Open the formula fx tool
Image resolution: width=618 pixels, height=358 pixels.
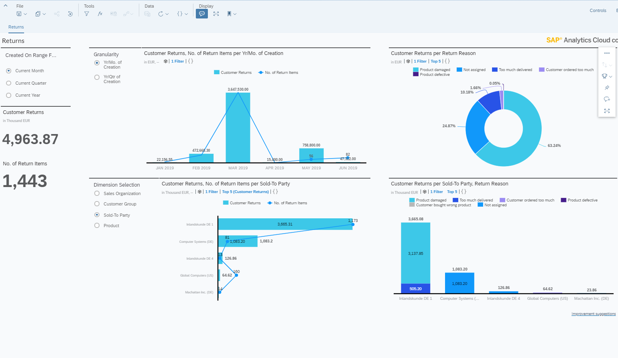click(100, 14)
